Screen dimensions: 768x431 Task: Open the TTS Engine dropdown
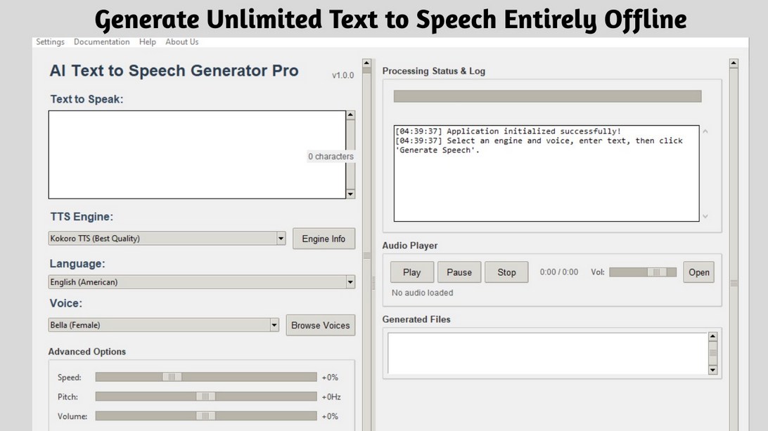click(281, 238)
